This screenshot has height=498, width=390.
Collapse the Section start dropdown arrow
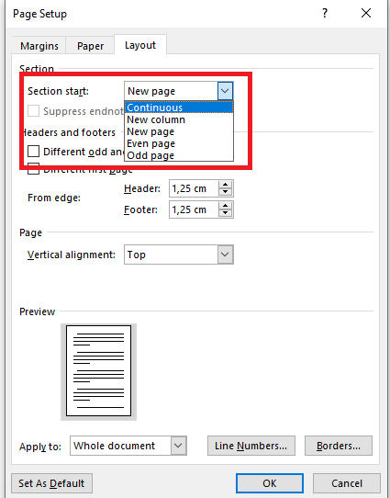tap(225, 91)
